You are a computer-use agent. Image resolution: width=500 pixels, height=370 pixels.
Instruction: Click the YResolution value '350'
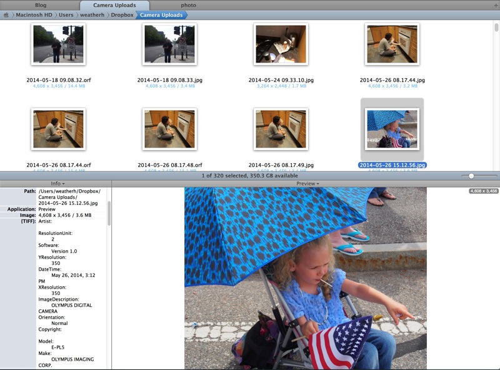[x=56, y=264]
